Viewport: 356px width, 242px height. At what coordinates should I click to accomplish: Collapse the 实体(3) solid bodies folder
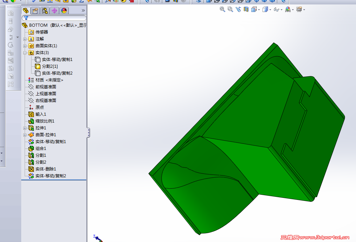pyautogui.click(x=25, y=53)
